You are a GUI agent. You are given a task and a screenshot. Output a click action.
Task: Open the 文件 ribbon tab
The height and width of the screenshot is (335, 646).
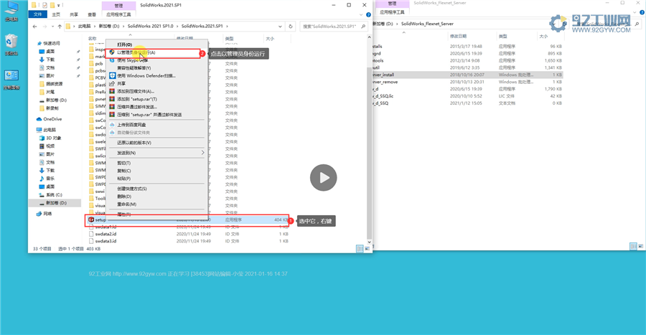coord(37,14)
